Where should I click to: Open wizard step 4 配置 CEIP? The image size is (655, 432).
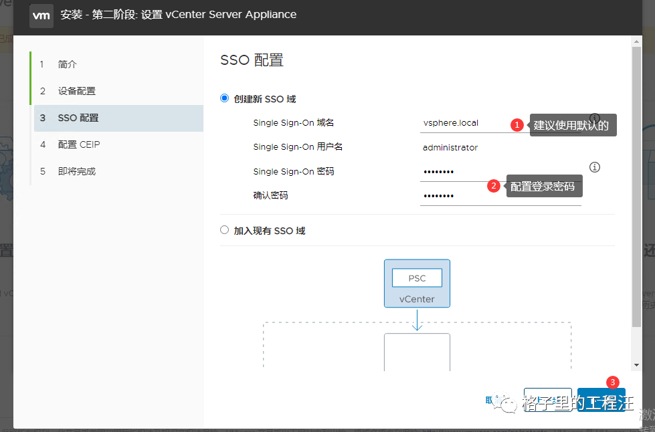(117, 144)
